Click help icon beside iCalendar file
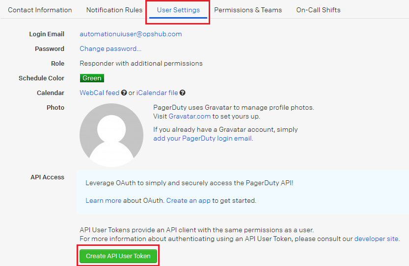Image resolution: width=409 pixels, height=266 pixels. coord(183,93)
